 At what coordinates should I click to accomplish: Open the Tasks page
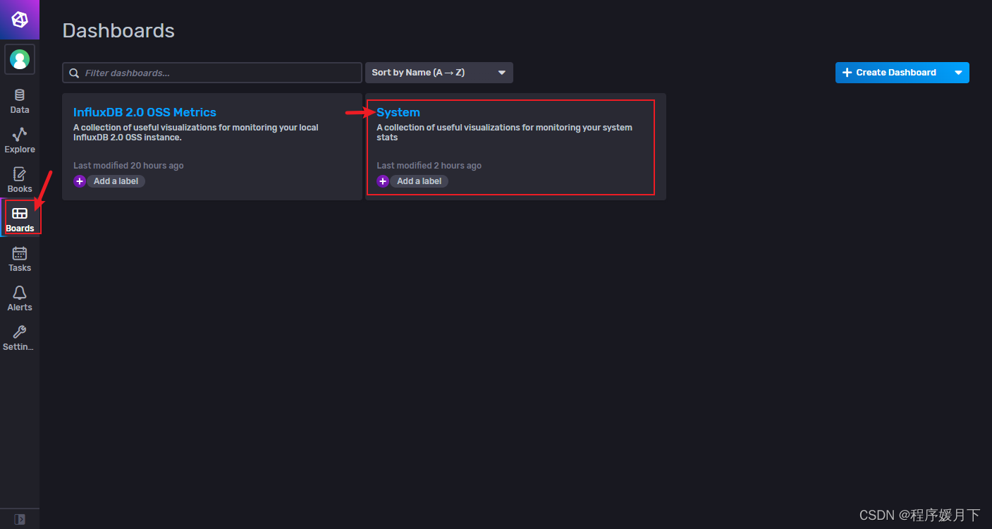point(20,259)
